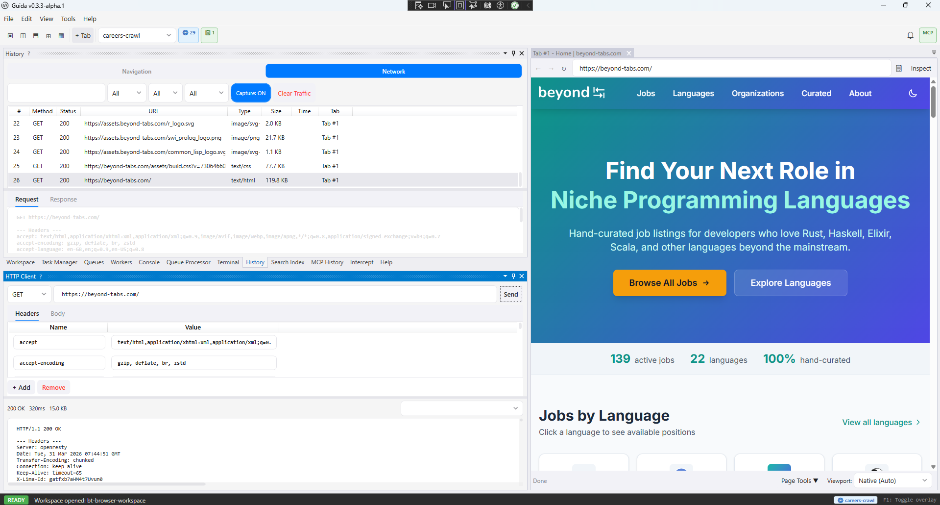This screenshot has height=505, width=940.
Task: Click the green checkmark status icon
Action: pyautogui.click(x=515, y=5)
